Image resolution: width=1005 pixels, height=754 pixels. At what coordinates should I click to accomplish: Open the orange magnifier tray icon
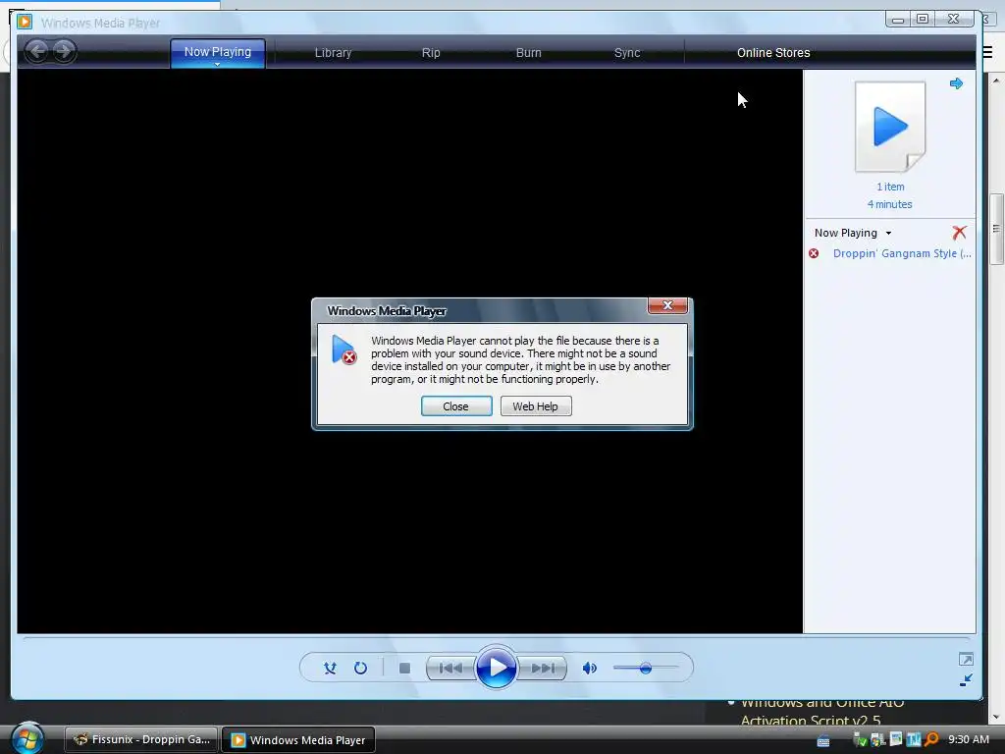(931, 740)
